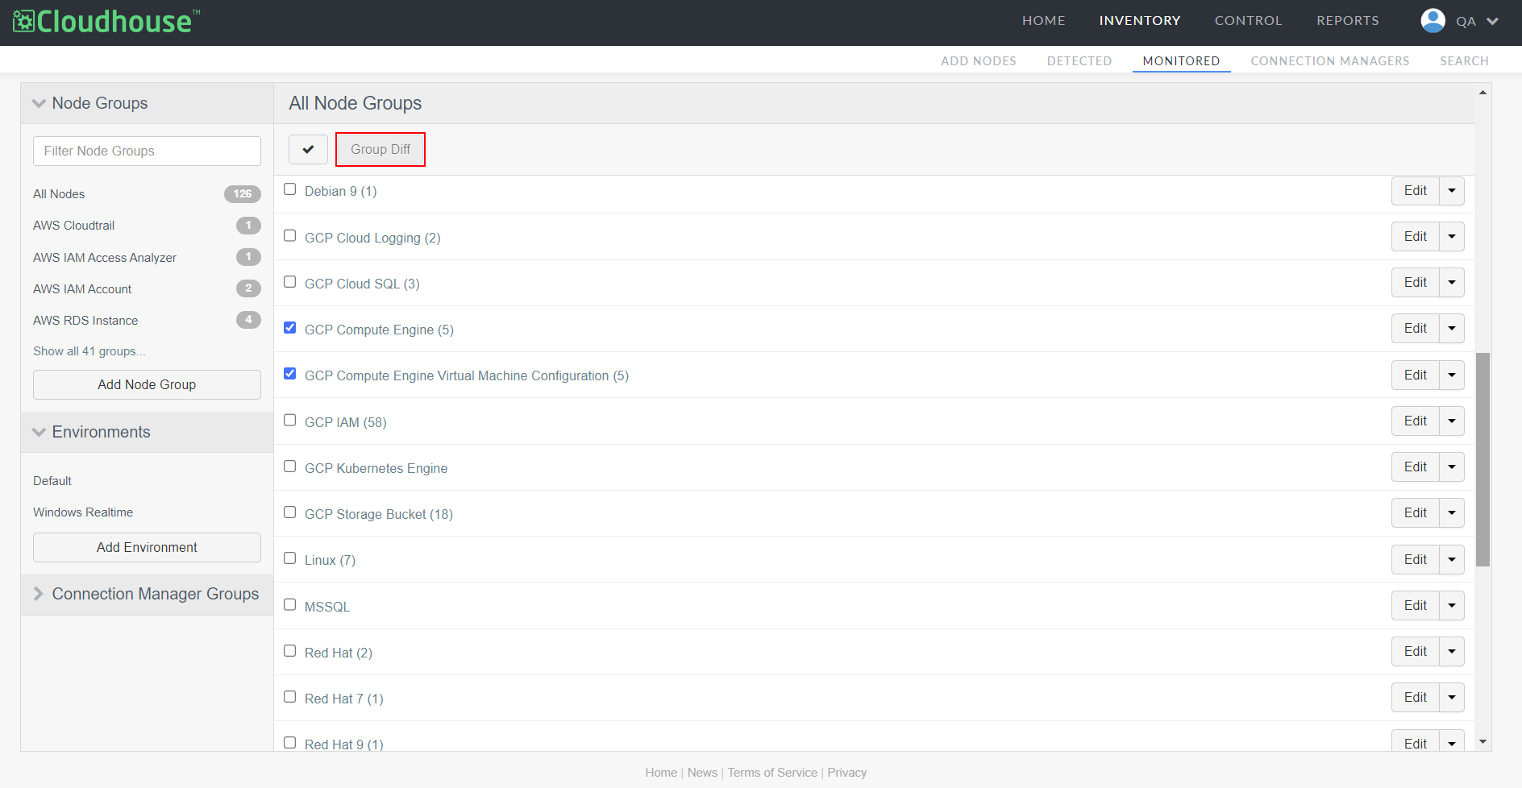
Task: Tick the Debian 9 (1) checkbox
Action: coord(290,189)
